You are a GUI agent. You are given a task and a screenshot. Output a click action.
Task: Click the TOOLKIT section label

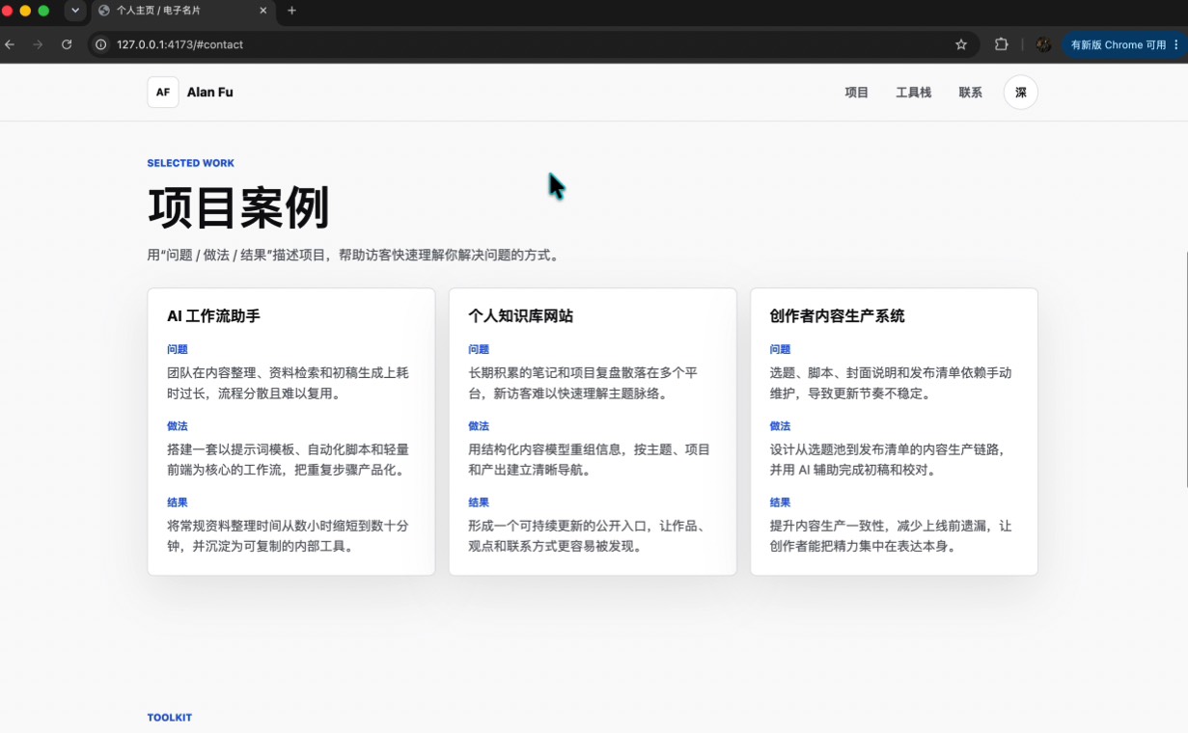coord(170,718)
